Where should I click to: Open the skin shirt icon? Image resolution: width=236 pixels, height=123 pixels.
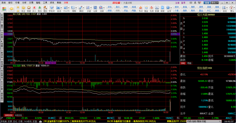click(x=200, y=3)
